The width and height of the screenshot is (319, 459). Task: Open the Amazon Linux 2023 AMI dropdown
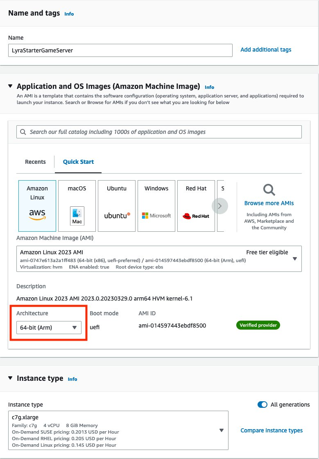[x=159, y=259]
